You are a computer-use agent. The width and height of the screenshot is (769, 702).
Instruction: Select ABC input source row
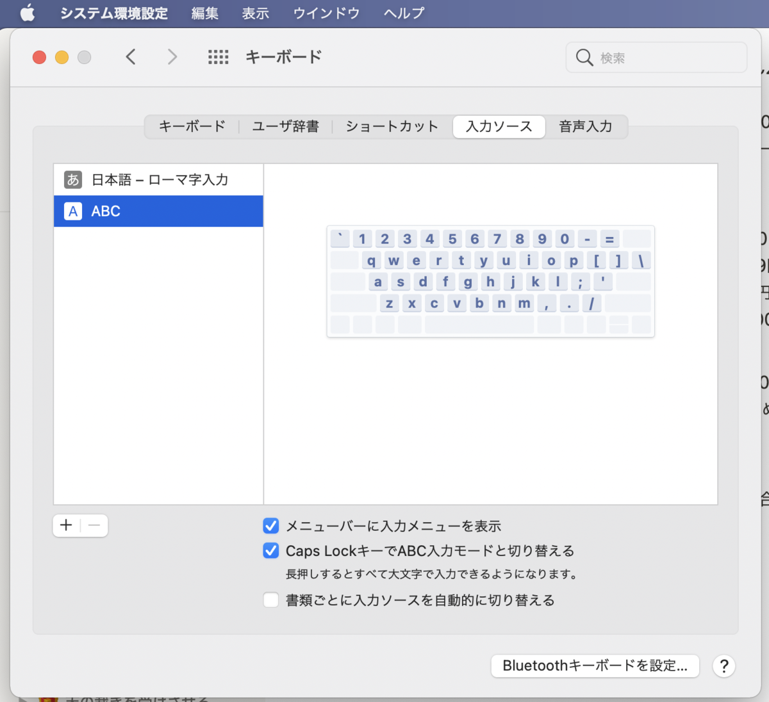158,211
